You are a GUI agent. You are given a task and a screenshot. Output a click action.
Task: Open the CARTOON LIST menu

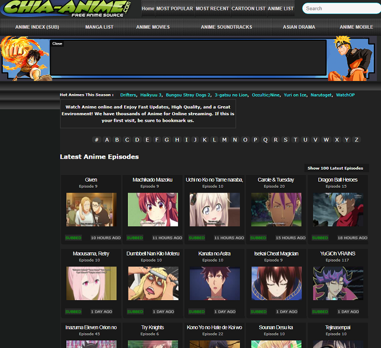(248, 9)
